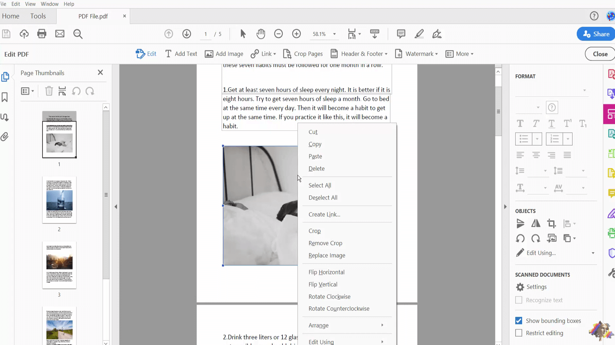The image size is (615, 345).
Task: Expand the bulleted list style dropdown
Action: pos(537,139)
